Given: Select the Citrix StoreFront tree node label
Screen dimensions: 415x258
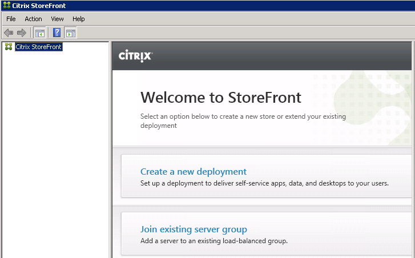Looking at the screenshot, I should point(38,47).
